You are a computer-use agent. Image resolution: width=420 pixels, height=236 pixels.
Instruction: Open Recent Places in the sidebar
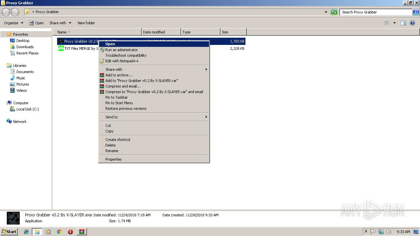(27, 53)
